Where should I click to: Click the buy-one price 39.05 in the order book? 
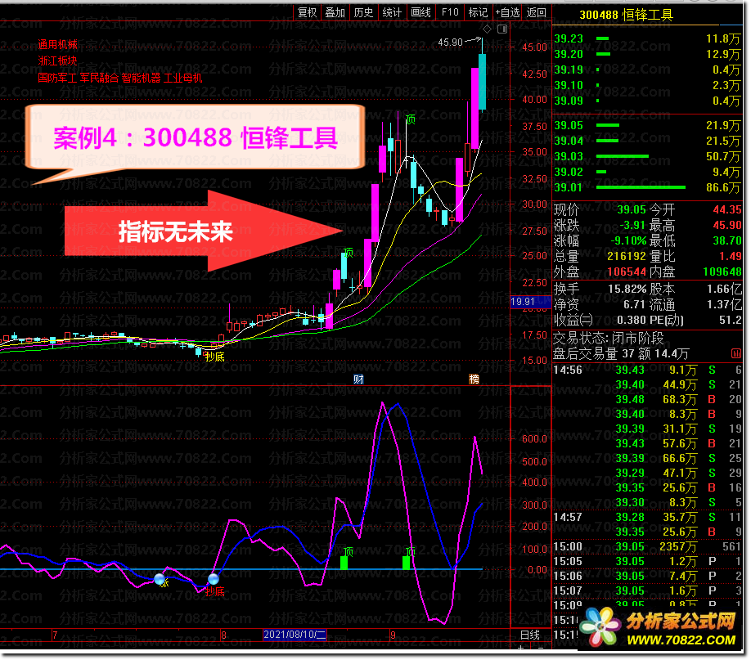click(569, 125)
